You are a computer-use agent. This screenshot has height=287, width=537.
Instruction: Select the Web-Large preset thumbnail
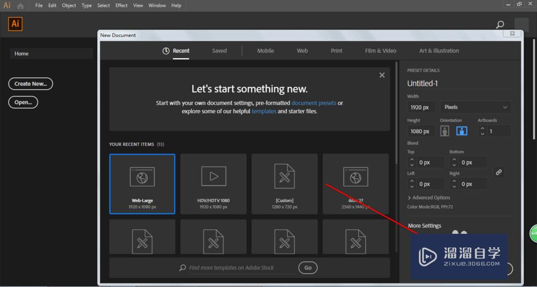tap(142, 184)
